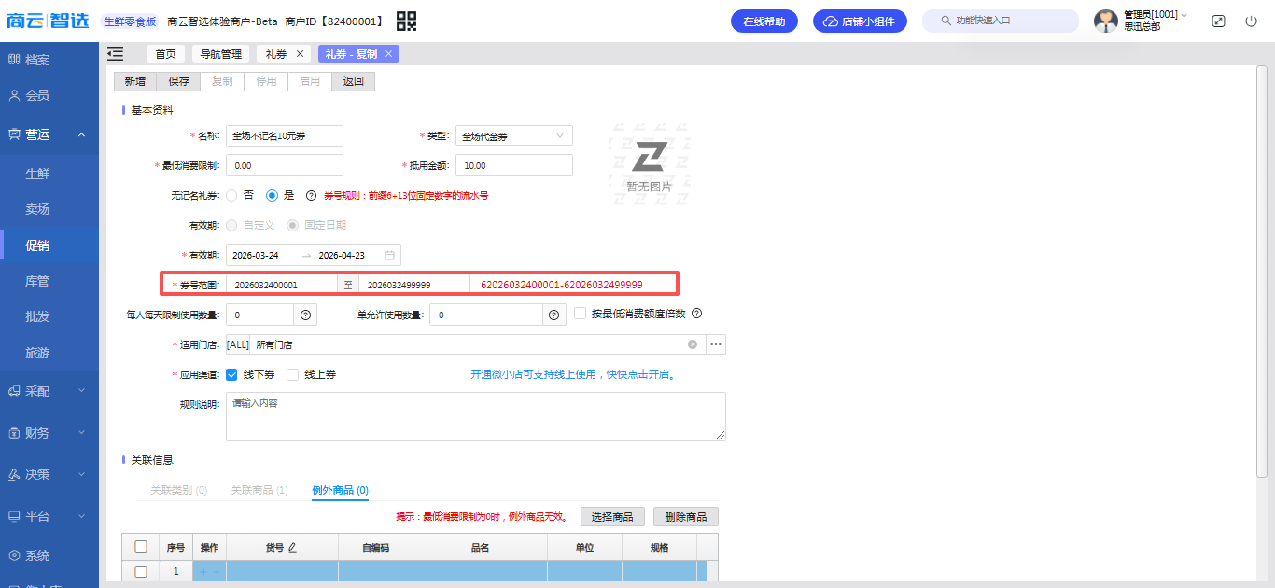Click help icon next to daily usage limit
1275x588 pixels.
coord(305,315)
